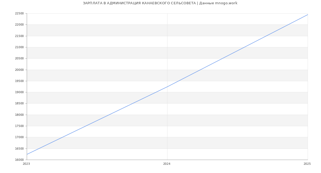Click the chart title text
Image resolution: width=321 pixels, height=173 pixels.
point(160,3)
